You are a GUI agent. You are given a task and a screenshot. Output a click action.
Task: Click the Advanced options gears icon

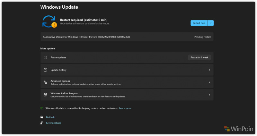click(45, 82)
